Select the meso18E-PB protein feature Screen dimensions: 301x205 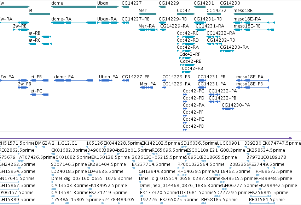coord(253,88)
